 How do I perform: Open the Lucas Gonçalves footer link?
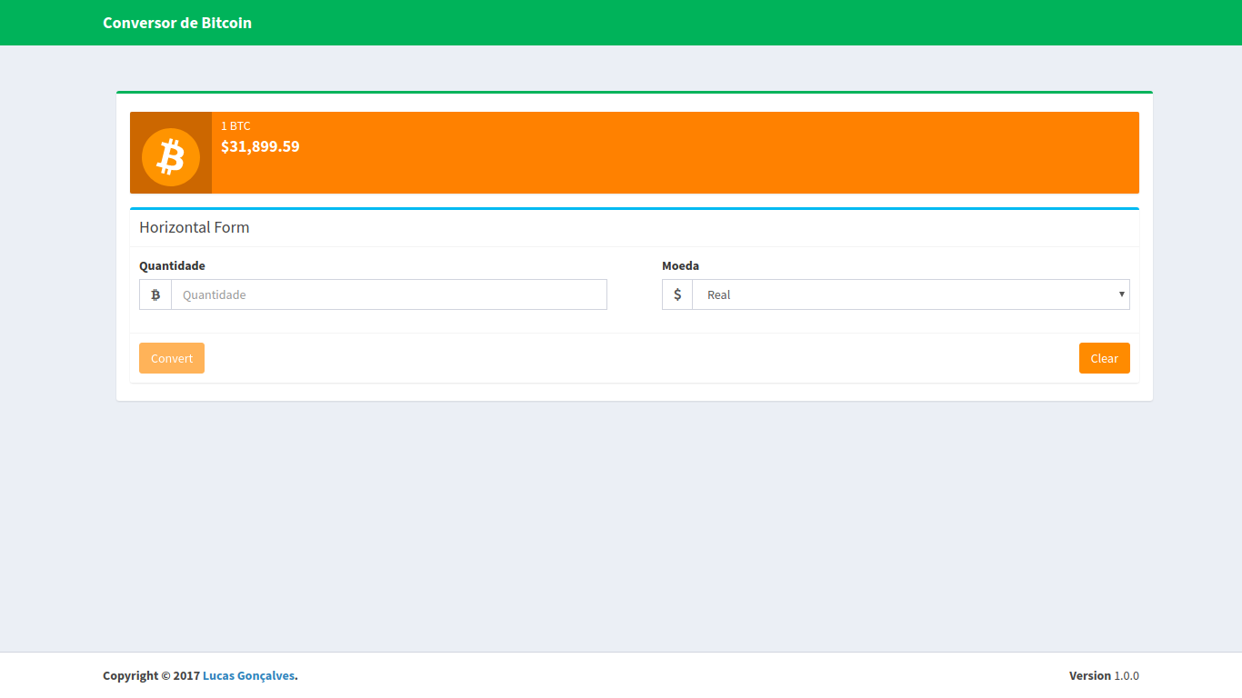coord(249,675)
